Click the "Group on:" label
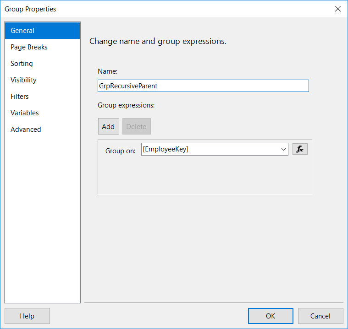 pyautogui.click(x=120, y=151)
